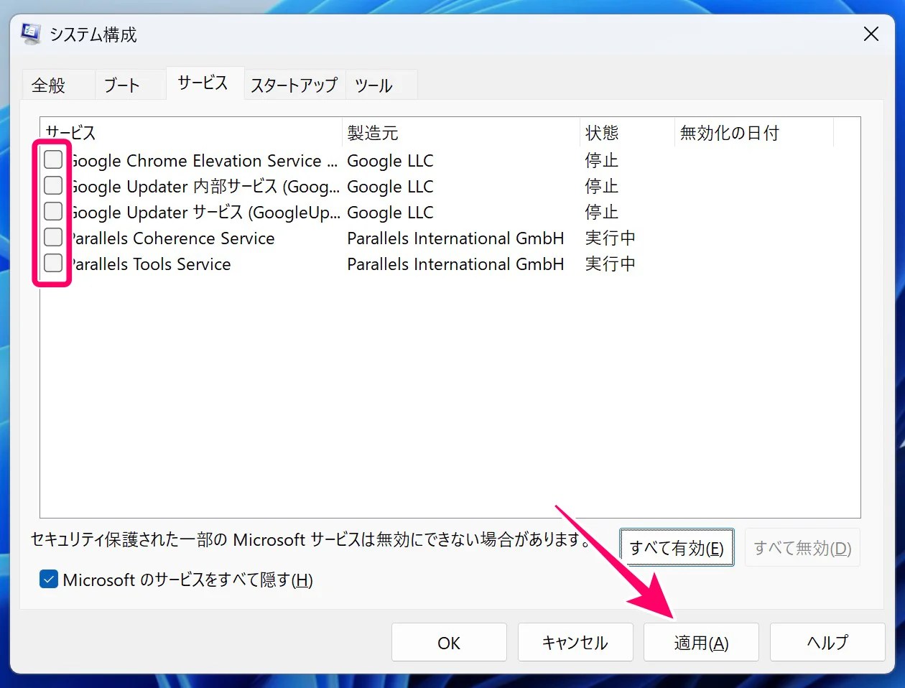The width and height of the screenshot is (905, 688).
Task: Check Parallels Coherence Service
Action: [x=53, y=237]
